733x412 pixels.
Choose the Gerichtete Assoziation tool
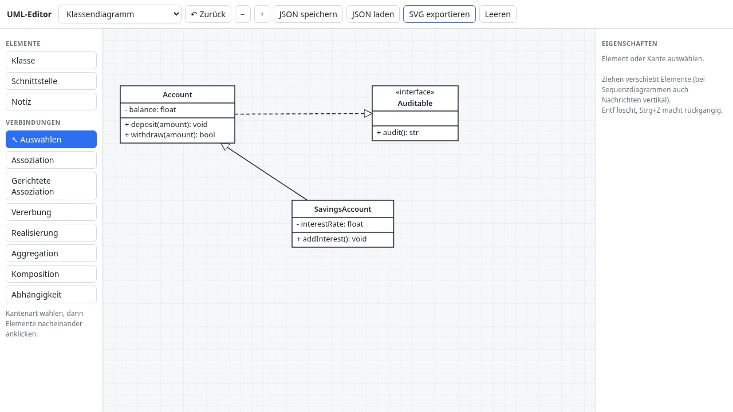pos(51,186)
